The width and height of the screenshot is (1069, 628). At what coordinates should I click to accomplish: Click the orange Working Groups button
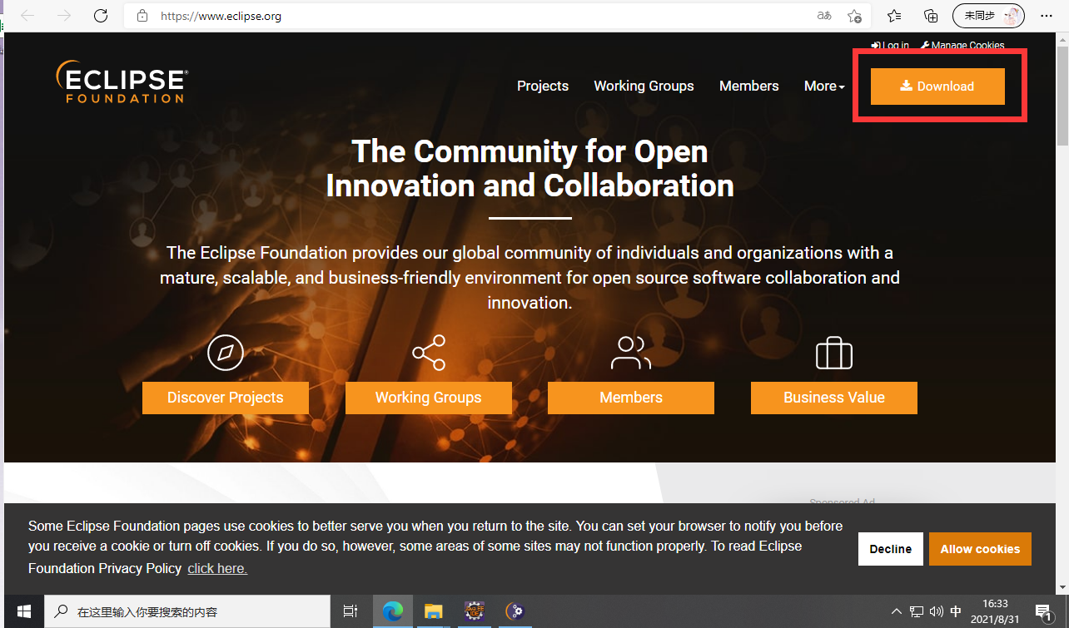pyautogui.click(x=429, y=398)
